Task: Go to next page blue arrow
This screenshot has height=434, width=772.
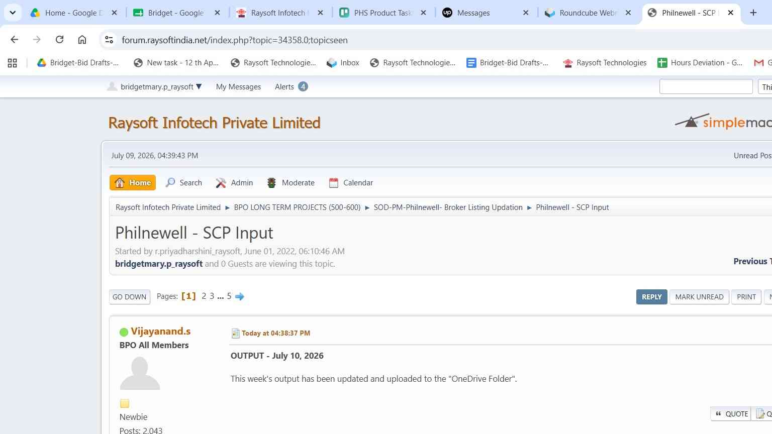Action: pyautogui.click(x=240, y=296)
